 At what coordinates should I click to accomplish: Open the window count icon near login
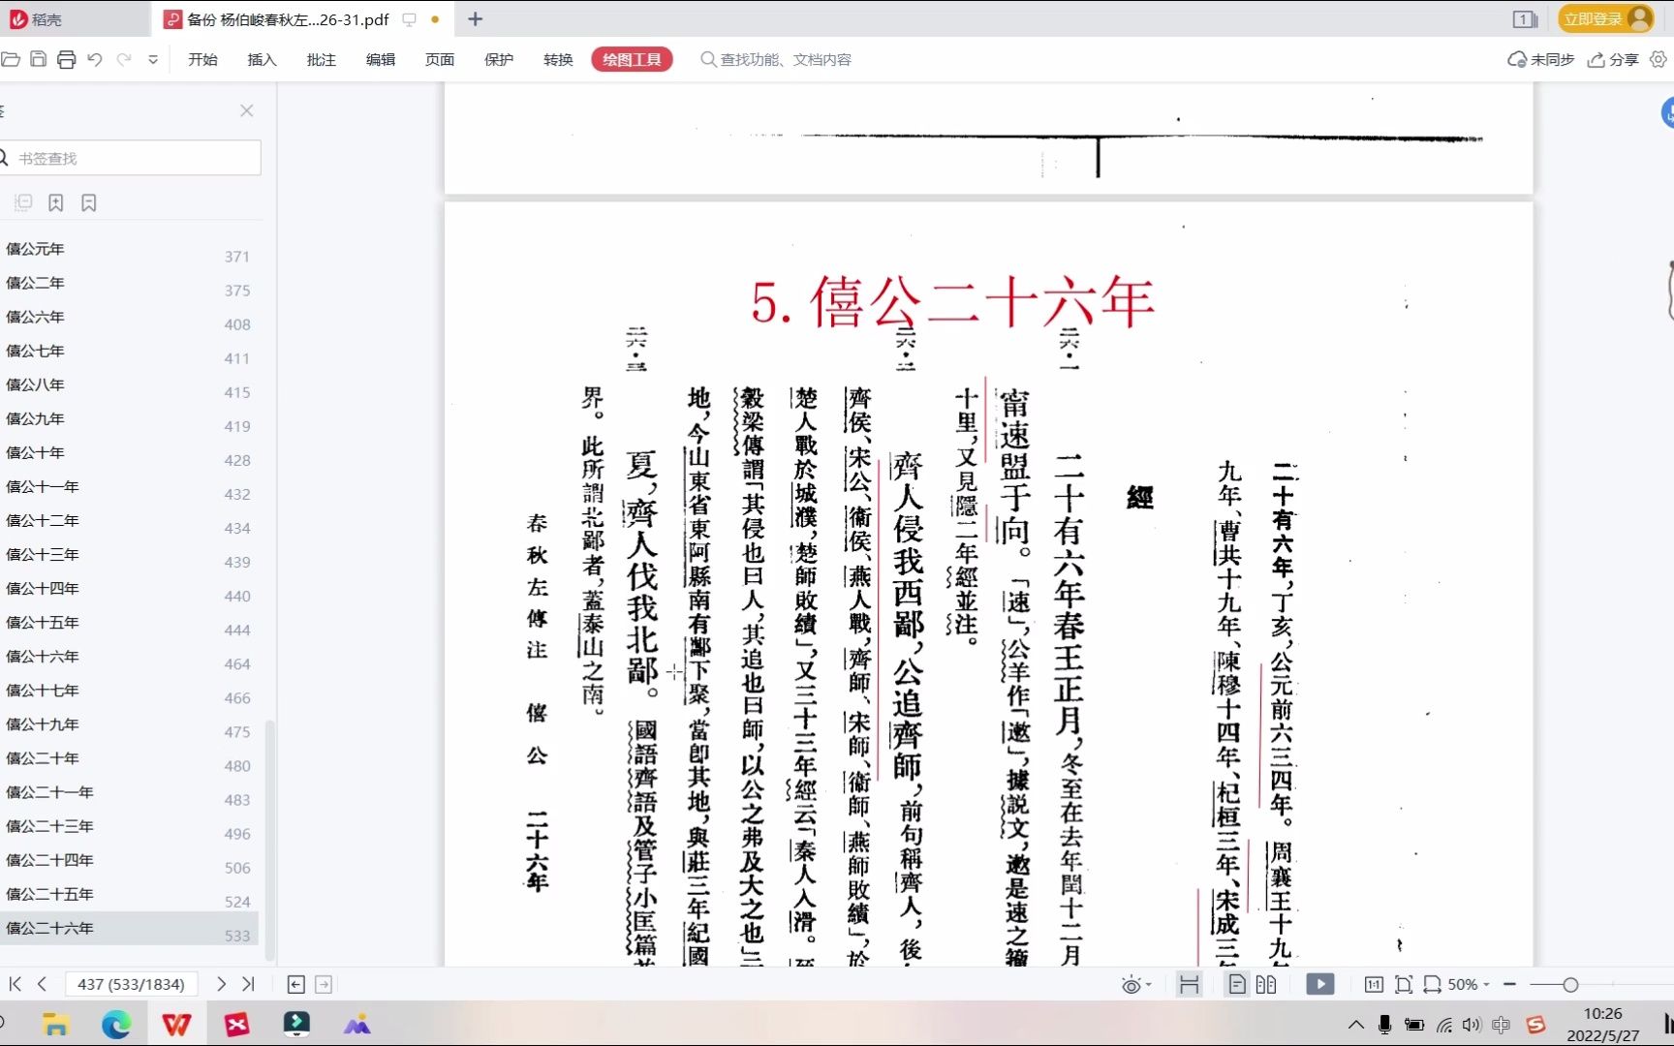[1525, 18]
